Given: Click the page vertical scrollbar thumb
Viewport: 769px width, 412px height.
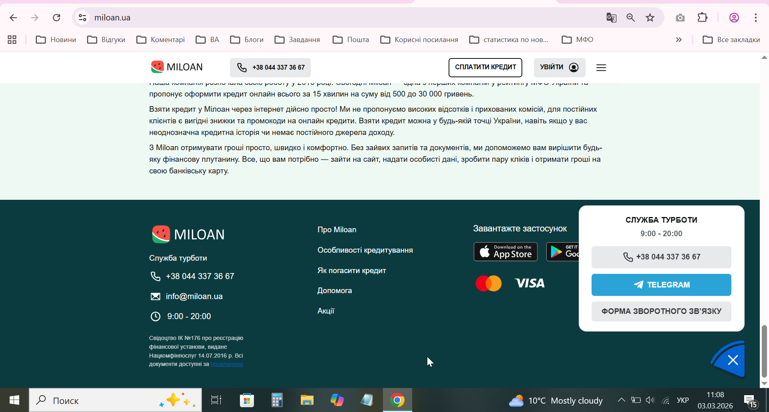Looking at the screenshot, I should coord(764,351).
